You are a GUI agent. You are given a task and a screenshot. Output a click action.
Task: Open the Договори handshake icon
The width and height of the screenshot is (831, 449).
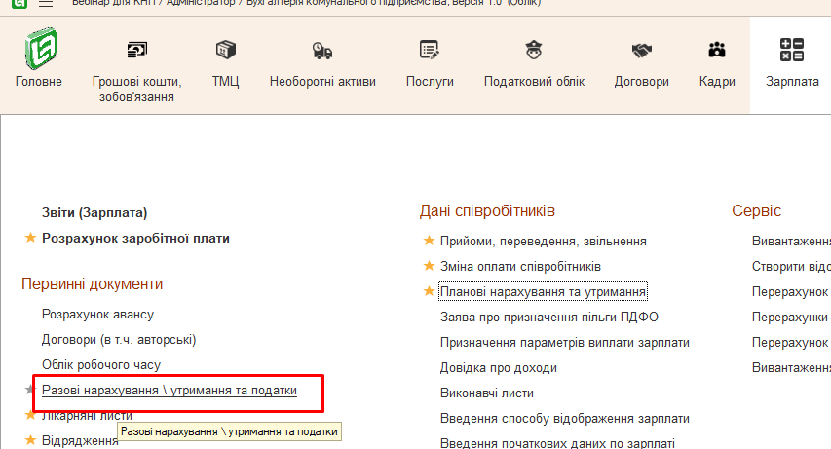641,49
